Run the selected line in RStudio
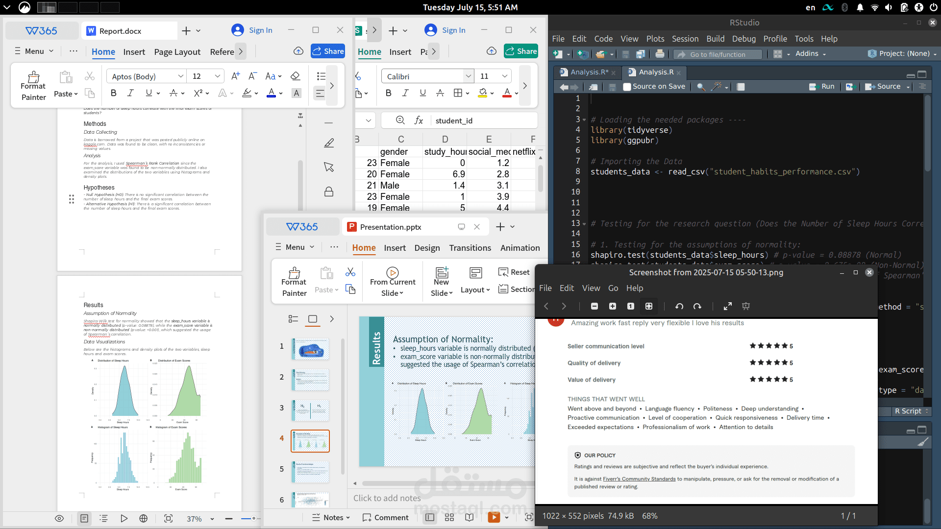The width and height of the screenshot is (941, 529). coord(823,86)
